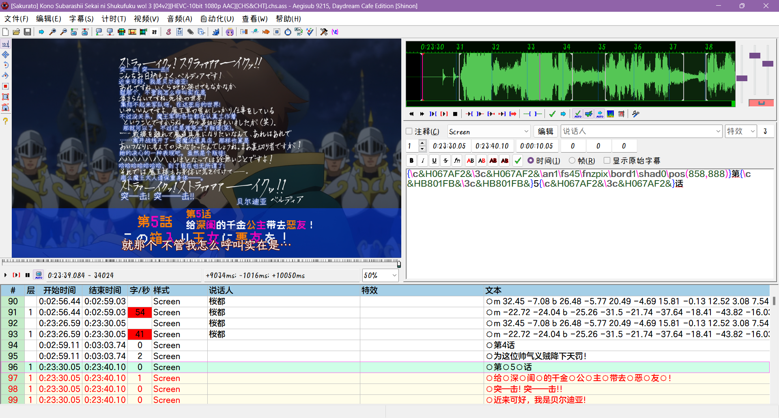
Task: Open the 50% video zoom dropdown
Action: click(x=381, y=275)
